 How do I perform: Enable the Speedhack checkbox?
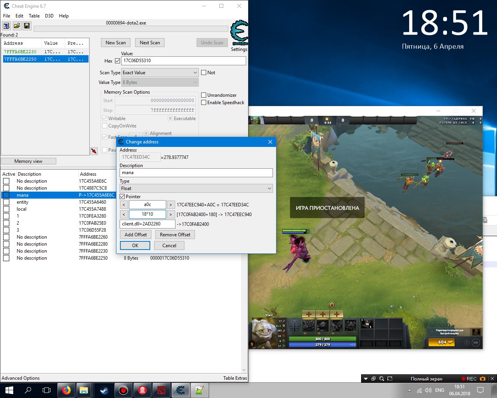tap(203, 103)
